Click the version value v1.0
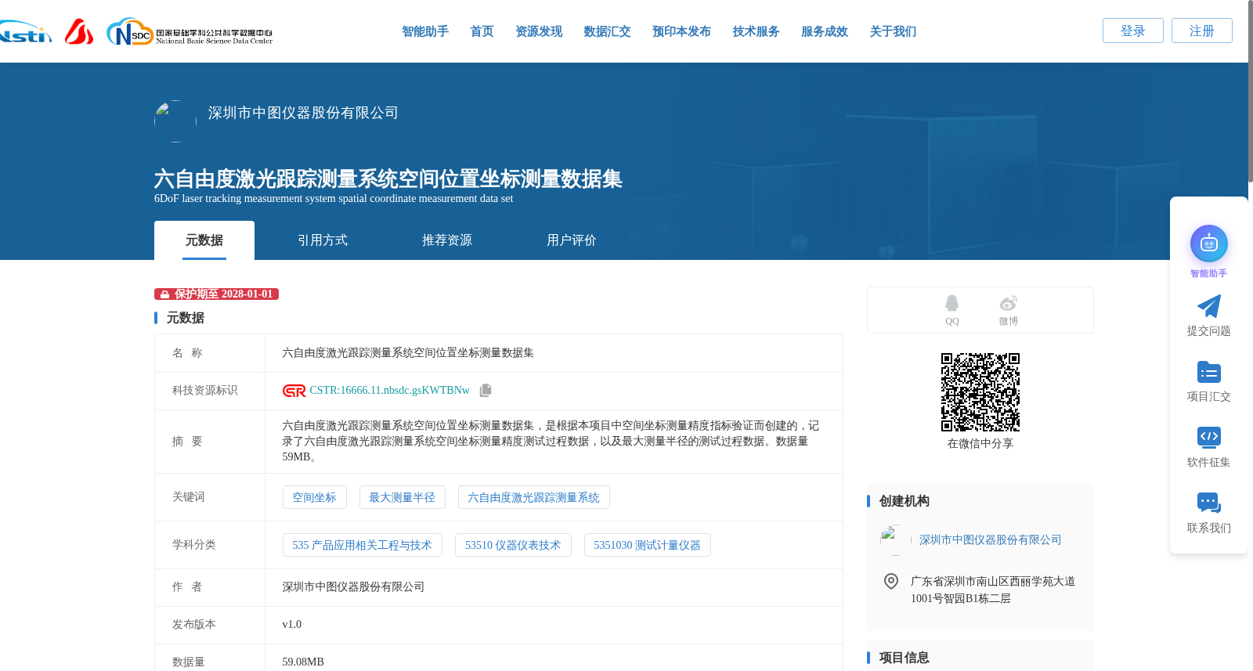Image resolution: width=1253 pixels, height=671 pixels. click(292, 624)
